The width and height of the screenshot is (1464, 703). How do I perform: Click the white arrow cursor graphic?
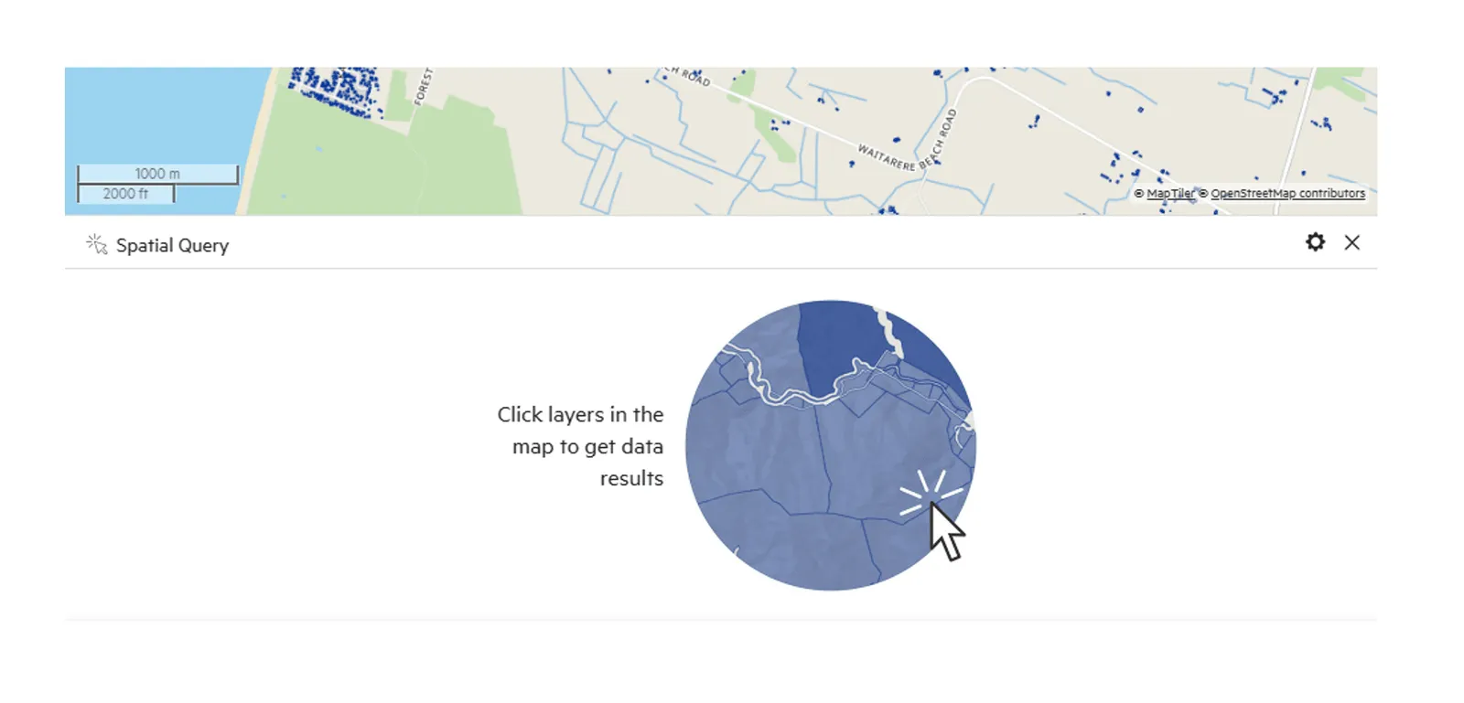point(946,531)
